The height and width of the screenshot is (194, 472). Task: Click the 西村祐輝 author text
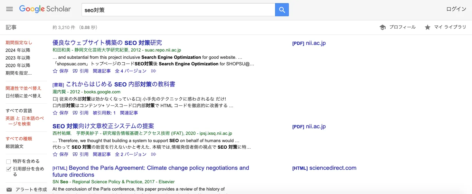coord(62,133)
